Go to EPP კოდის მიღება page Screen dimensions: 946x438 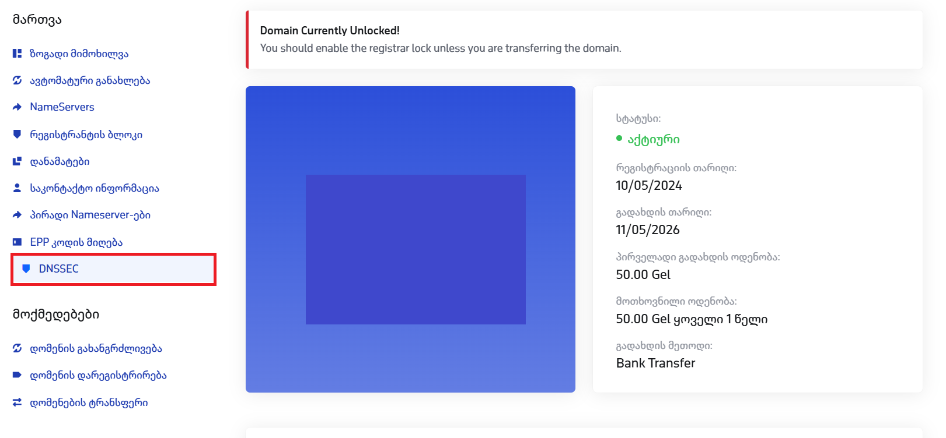(x=76, y=242)
